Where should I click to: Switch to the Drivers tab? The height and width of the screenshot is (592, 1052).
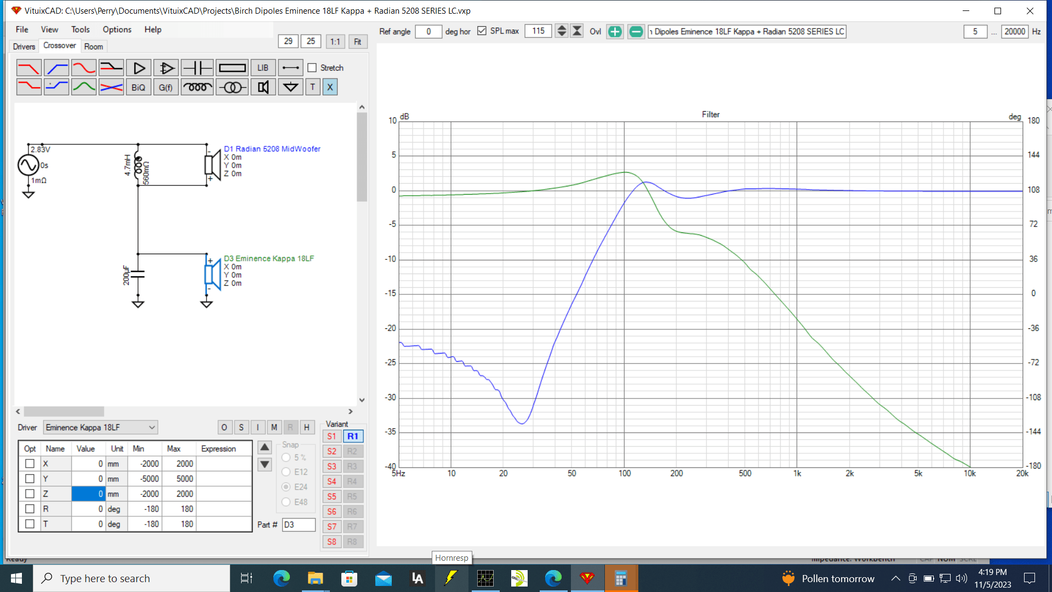[x=24, y=47]
